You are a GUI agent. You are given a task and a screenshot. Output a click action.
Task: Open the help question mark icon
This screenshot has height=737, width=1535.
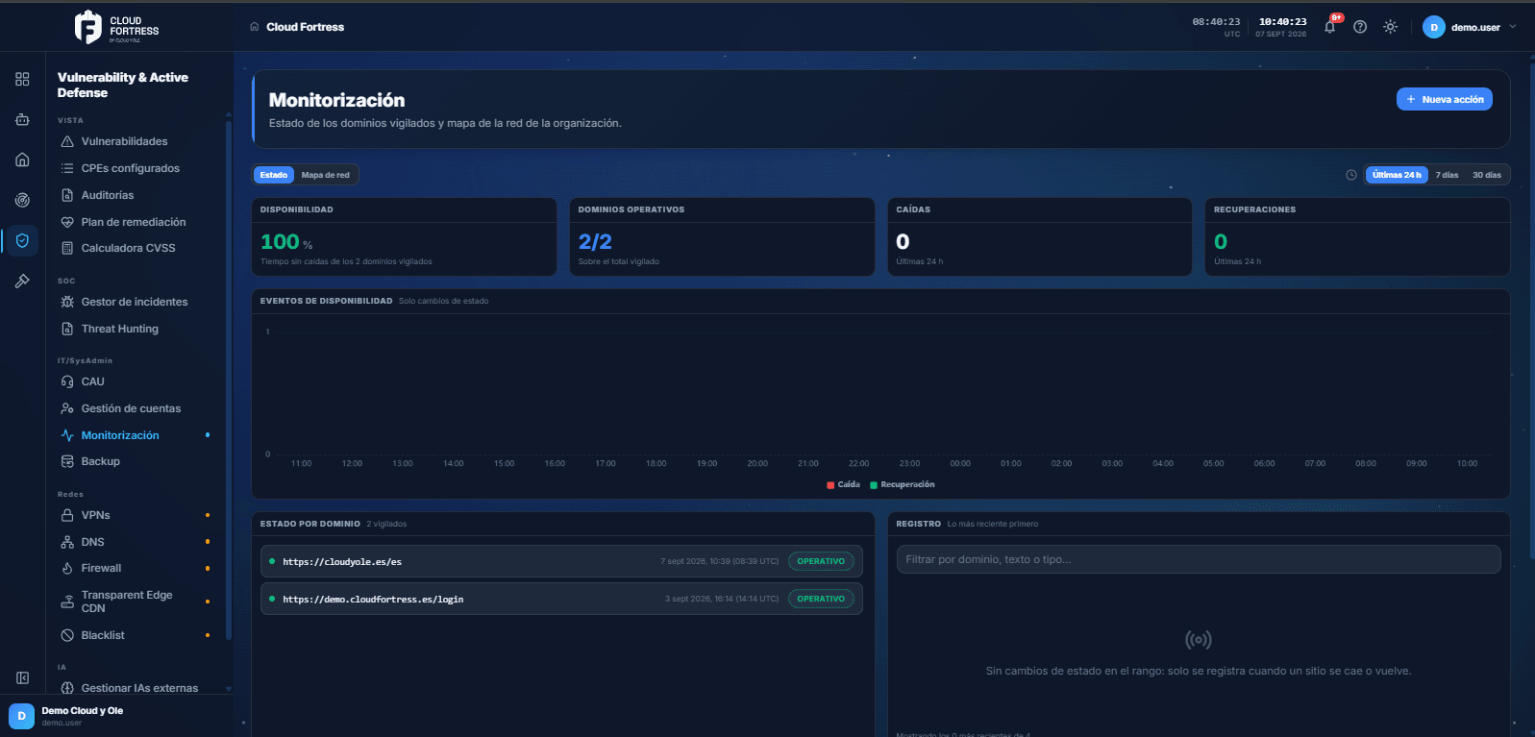tap(1360, 27)
